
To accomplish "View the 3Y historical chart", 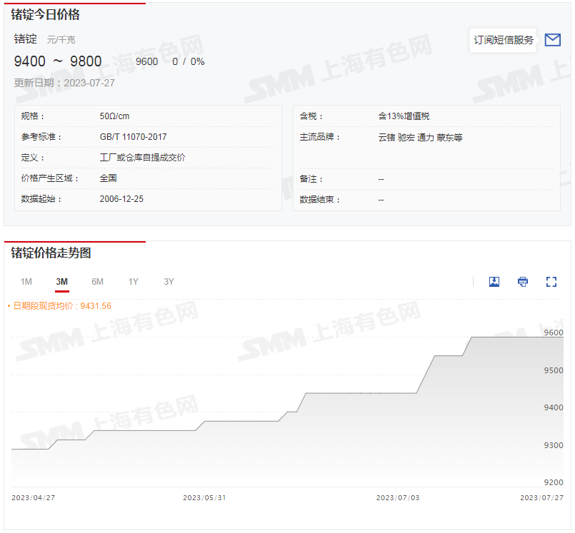I will (x=169, y=282).
